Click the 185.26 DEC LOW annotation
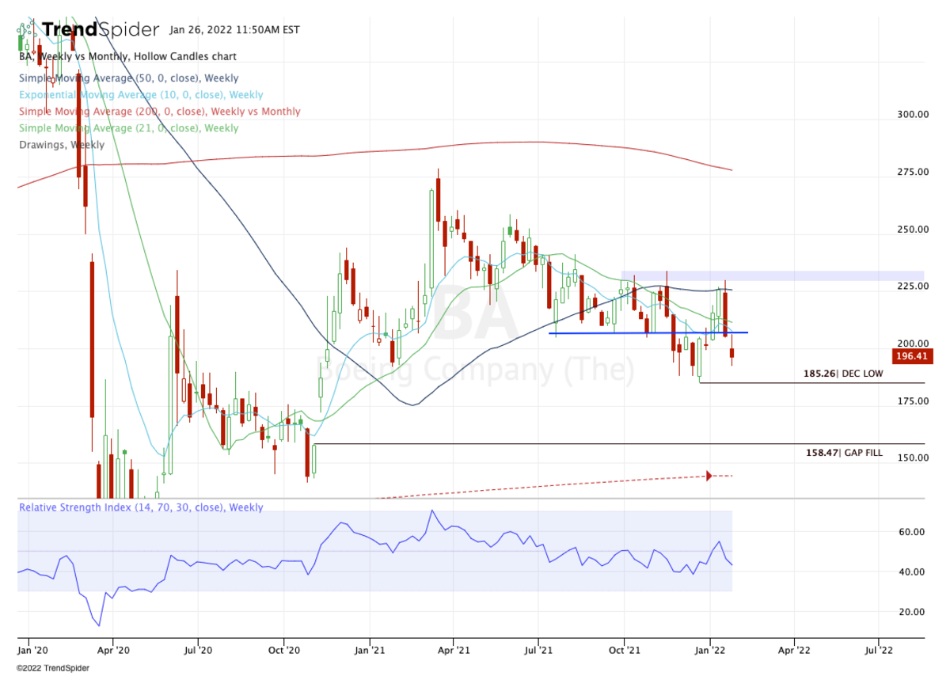Screen dimensions: 950x676 pyautogui.click(x=845, y=373)
